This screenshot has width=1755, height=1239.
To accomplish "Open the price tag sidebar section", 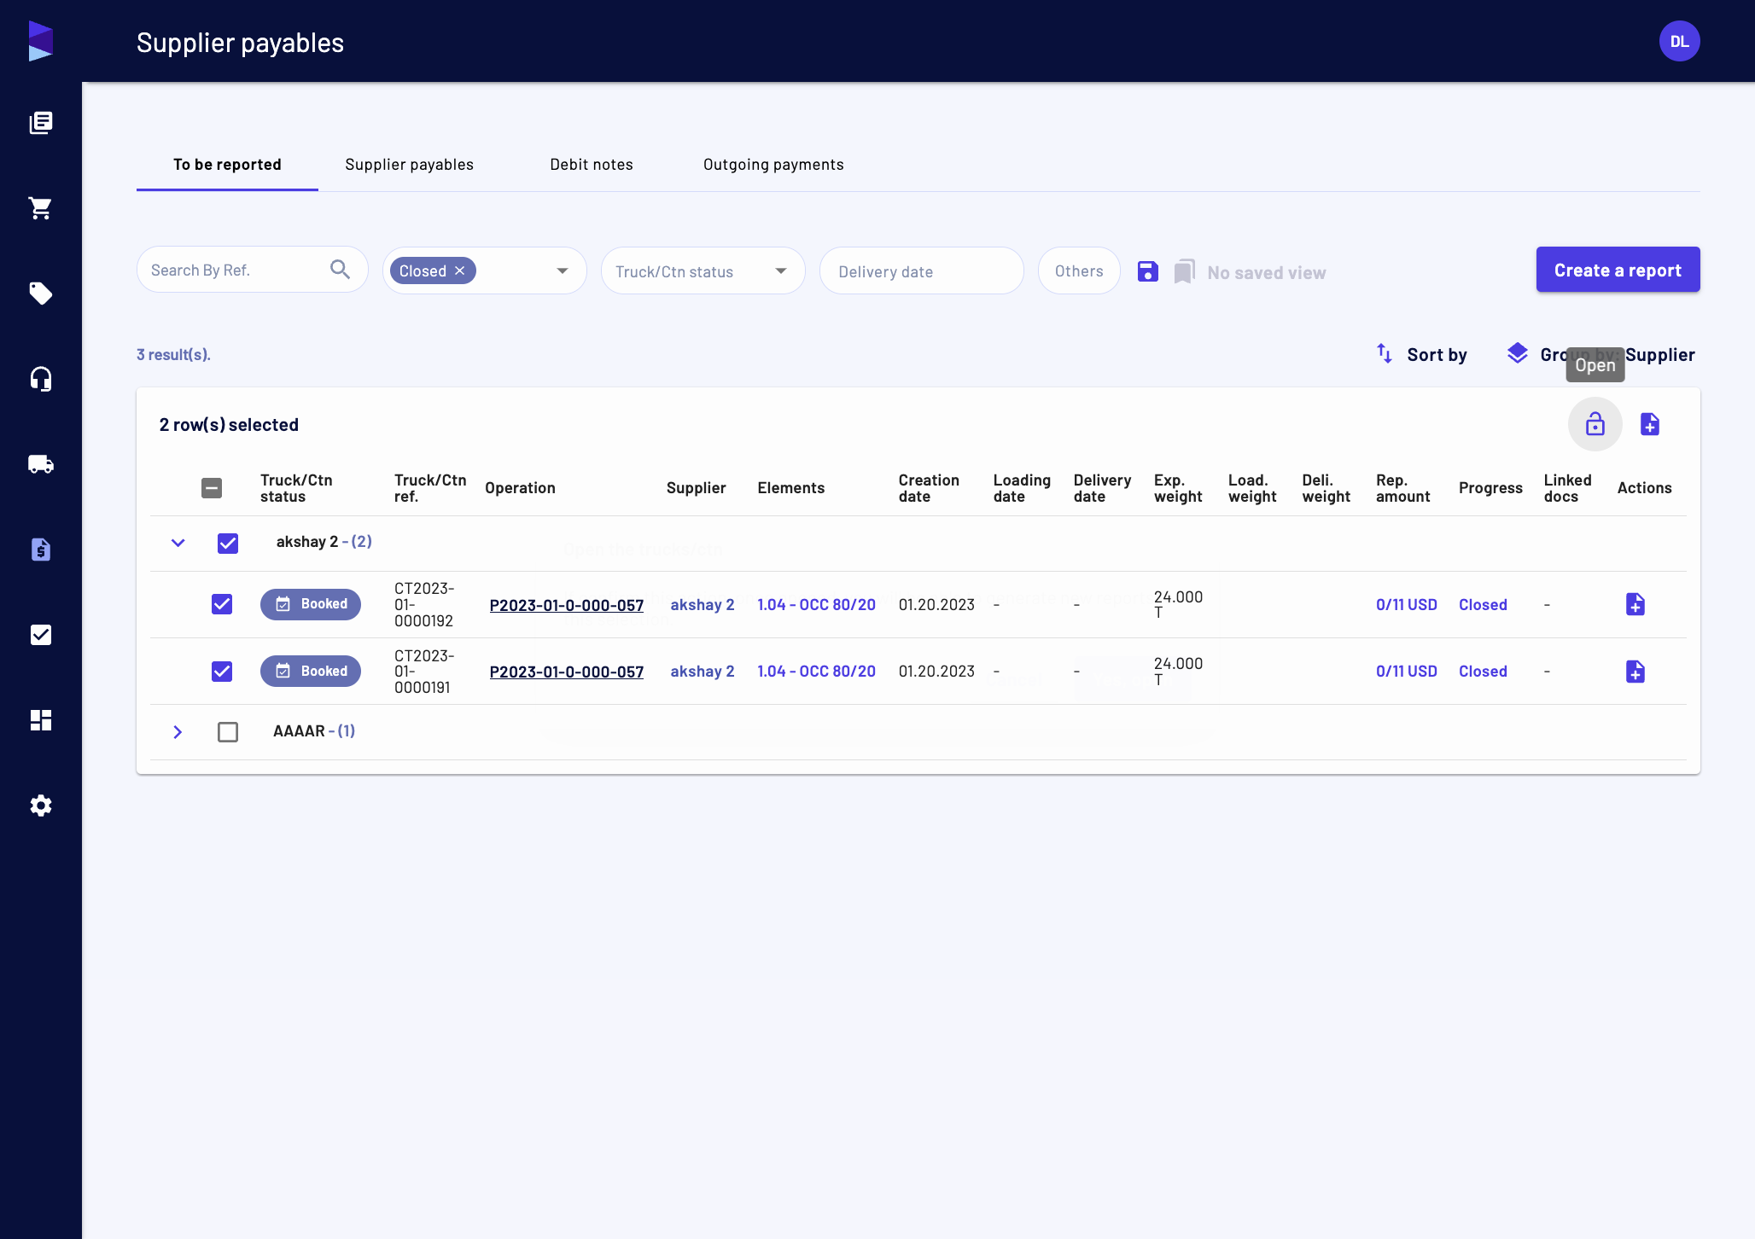I will point(40,294).
